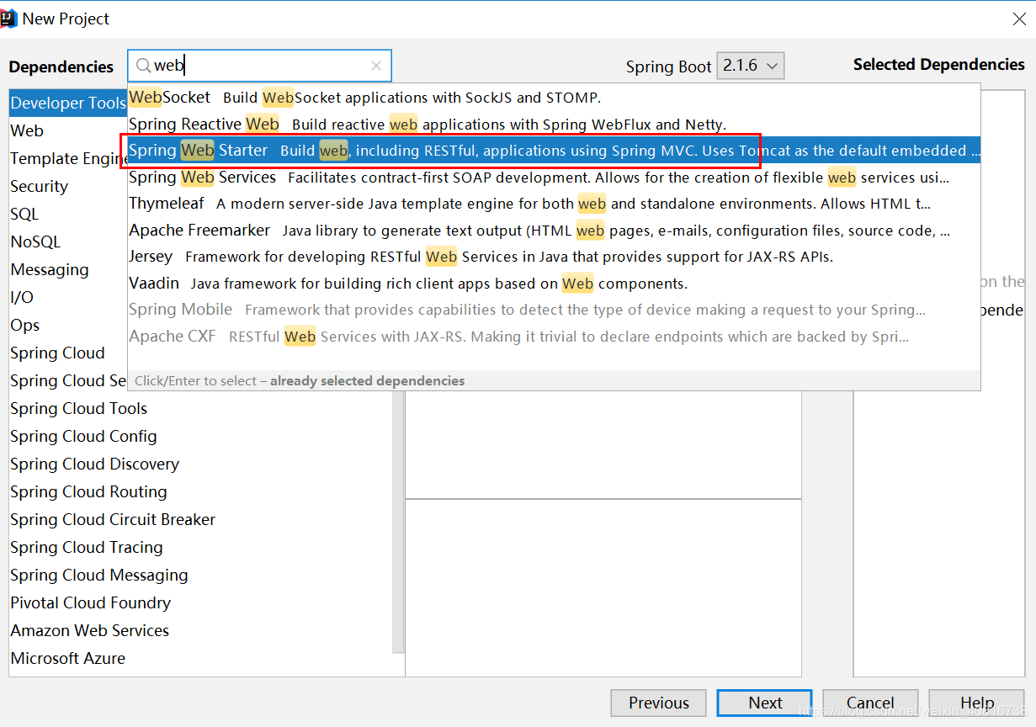The width and height of the screenshot is (1036, 727).
Task: Select Developer Tools category
Action: pos(68,103)
